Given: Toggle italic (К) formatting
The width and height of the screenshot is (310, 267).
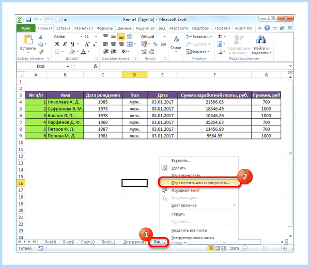Looking at the screenshot, I should (65, 44).
